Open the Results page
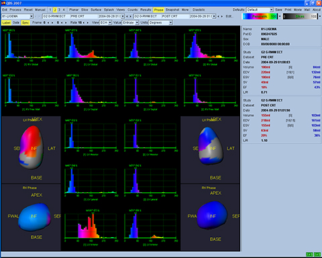The width and height of the screenshot is (322, 258). (x=146, y=10)
